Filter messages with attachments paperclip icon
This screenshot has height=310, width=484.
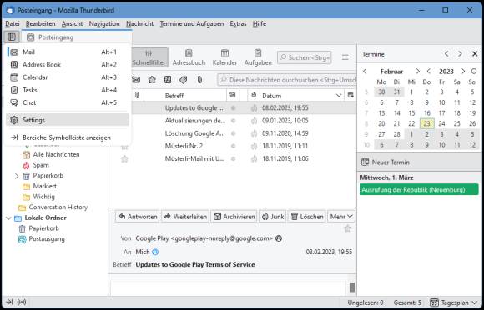pyautogui.click(x=199, y=80)
